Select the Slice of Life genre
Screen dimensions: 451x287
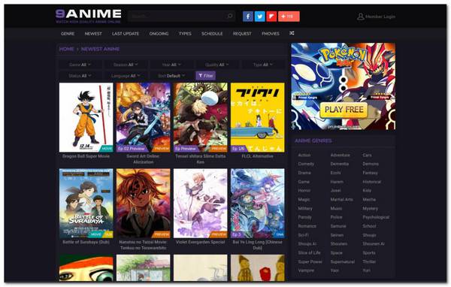(x=309, y=252)
